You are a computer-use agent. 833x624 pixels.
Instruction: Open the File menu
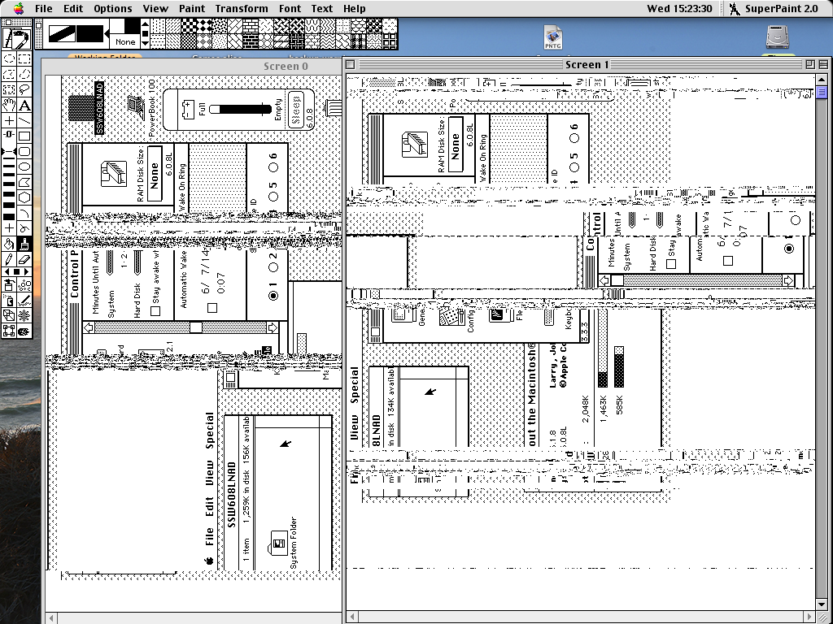[x=44, y=8]
